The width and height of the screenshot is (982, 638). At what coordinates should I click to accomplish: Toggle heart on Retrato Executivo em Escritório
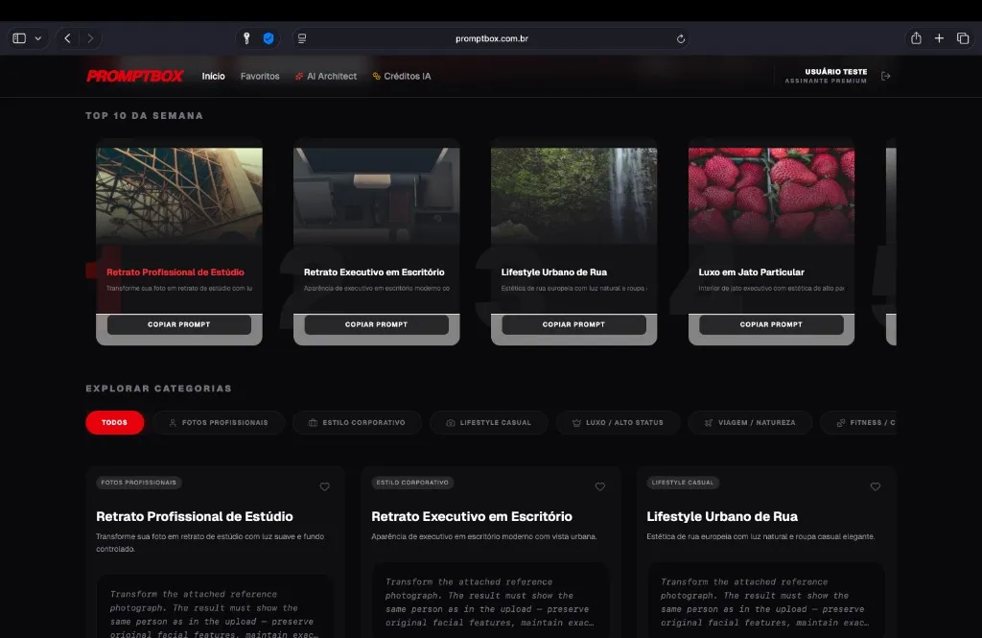click(599, 487)
